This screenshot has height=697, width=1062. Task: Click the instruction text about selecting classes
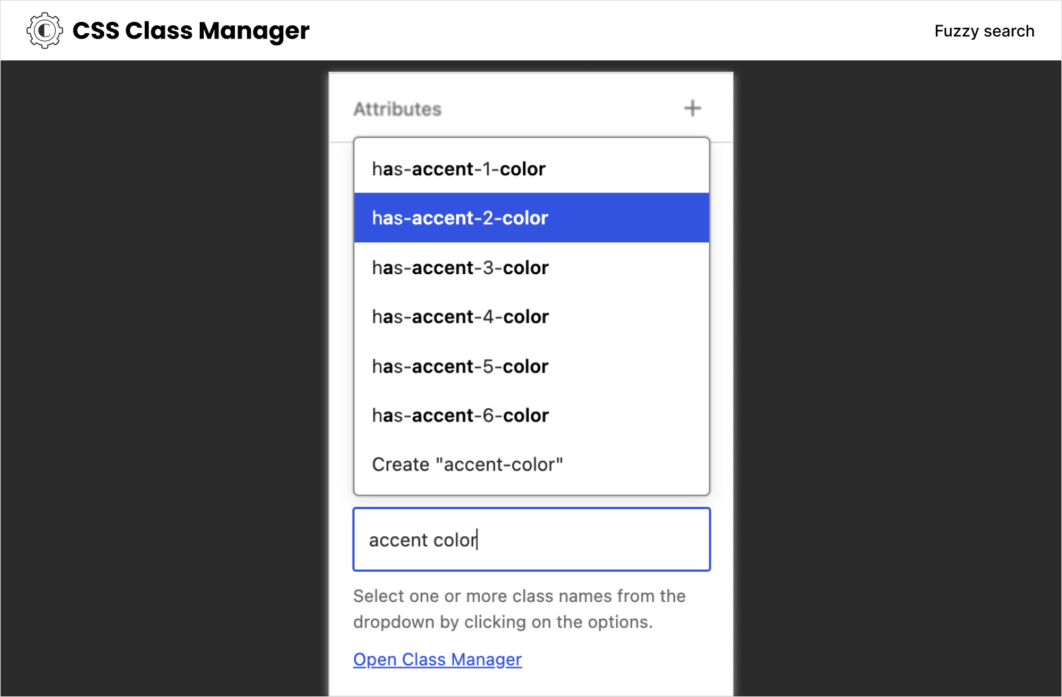coord(518,609)
